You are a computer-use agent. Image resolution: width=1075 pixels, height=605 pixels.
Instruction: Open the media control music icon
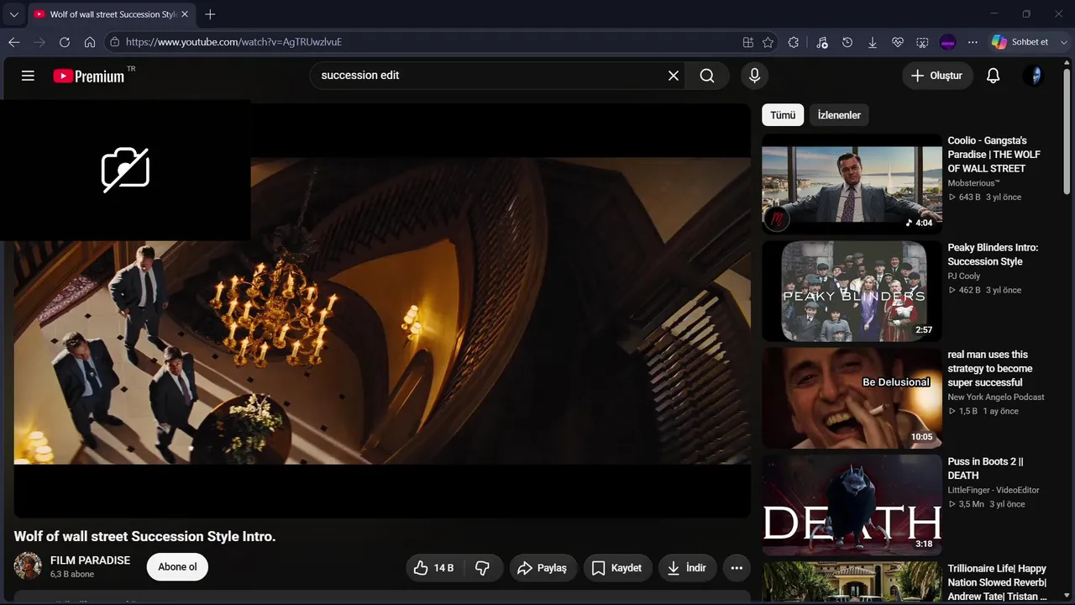(x=822, y=42)
